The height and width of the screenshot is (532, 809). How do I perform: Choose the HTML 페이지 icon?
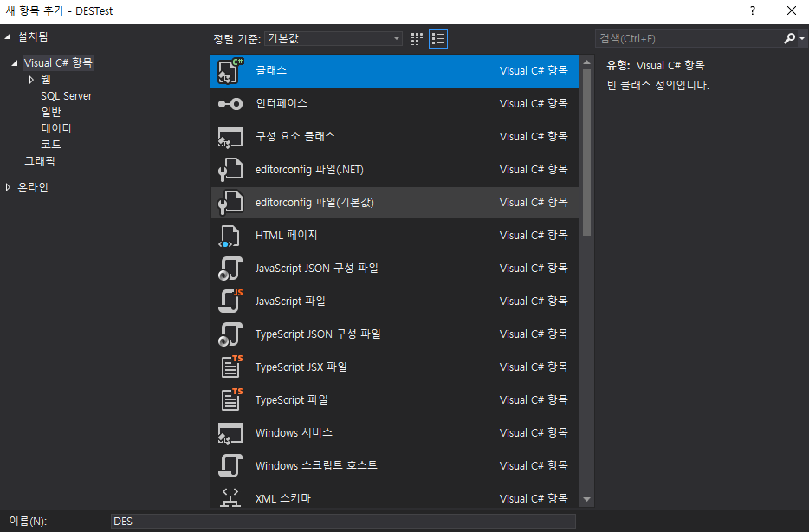(x=229, y=236)
